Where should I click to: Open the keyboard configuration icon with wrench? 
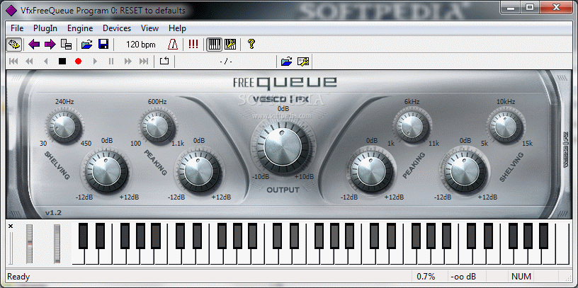(230, 45)
